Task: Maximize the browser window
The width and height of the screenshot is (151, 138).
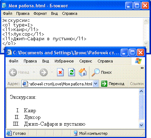Action: click(x=132, y=52)
